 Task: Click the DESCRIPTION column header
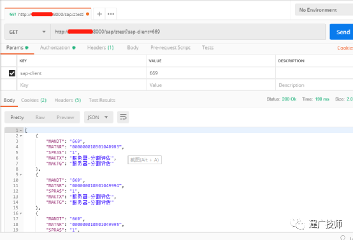[x=291, y=60]
